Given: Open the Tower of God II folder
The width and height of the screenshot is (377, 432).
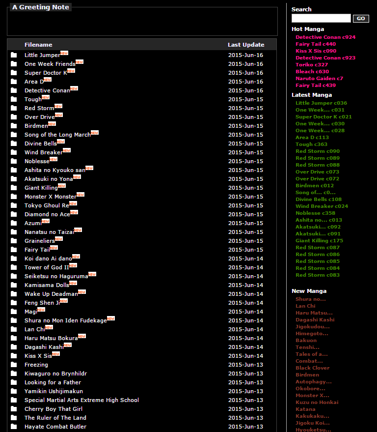Looking at the screenshot, I should [x=47, y=267].
